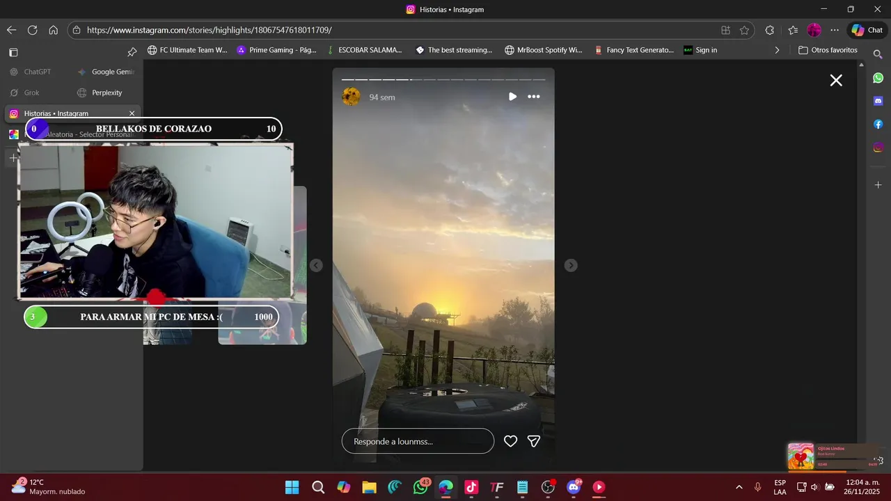Open the browser home page
Screen dimensions: 891x501
(x=53, y=30)
